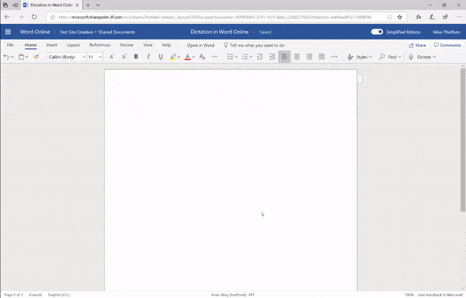The image size is (466, 298).
Task: Expand the Undo dropdown arrow
Action: (x=12, y=57)
